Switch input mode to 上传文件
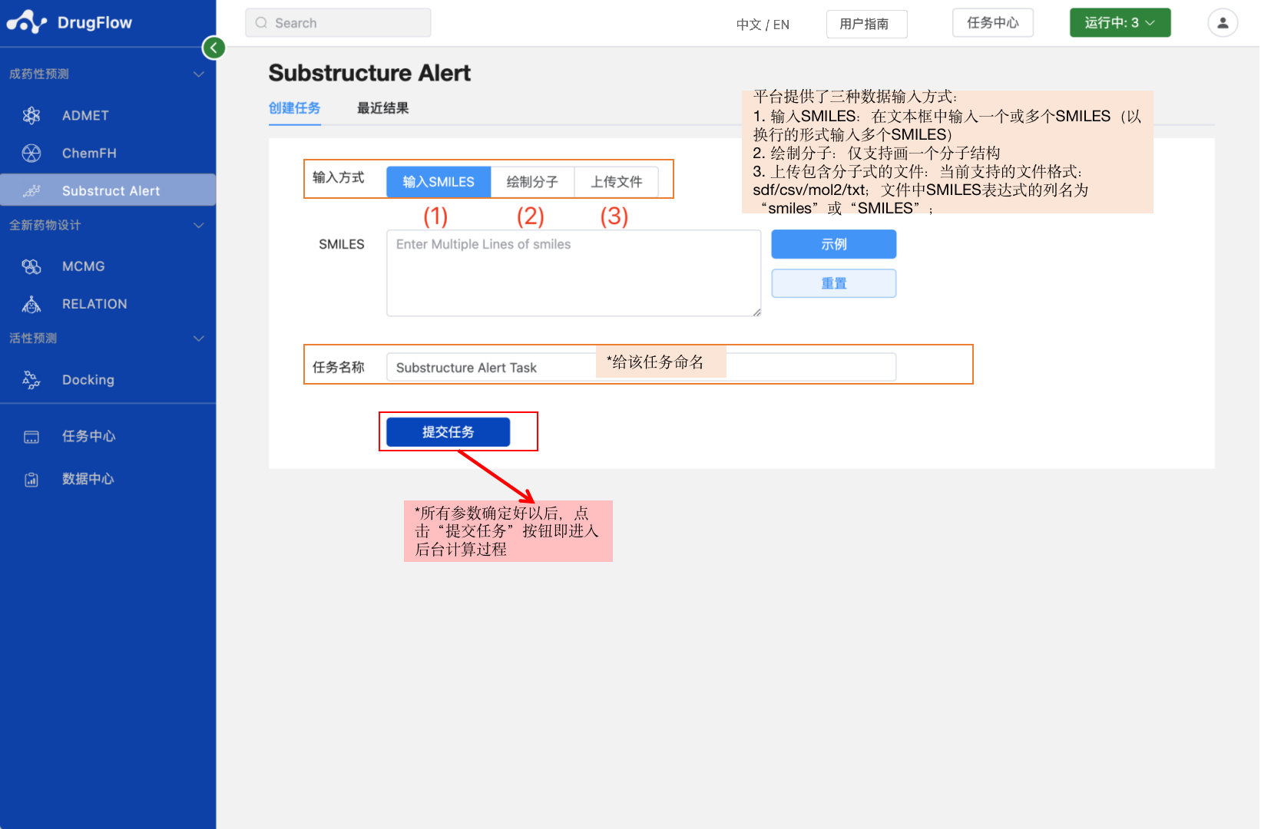Screen dimensions: 1261x829 (x=617, y=181)
